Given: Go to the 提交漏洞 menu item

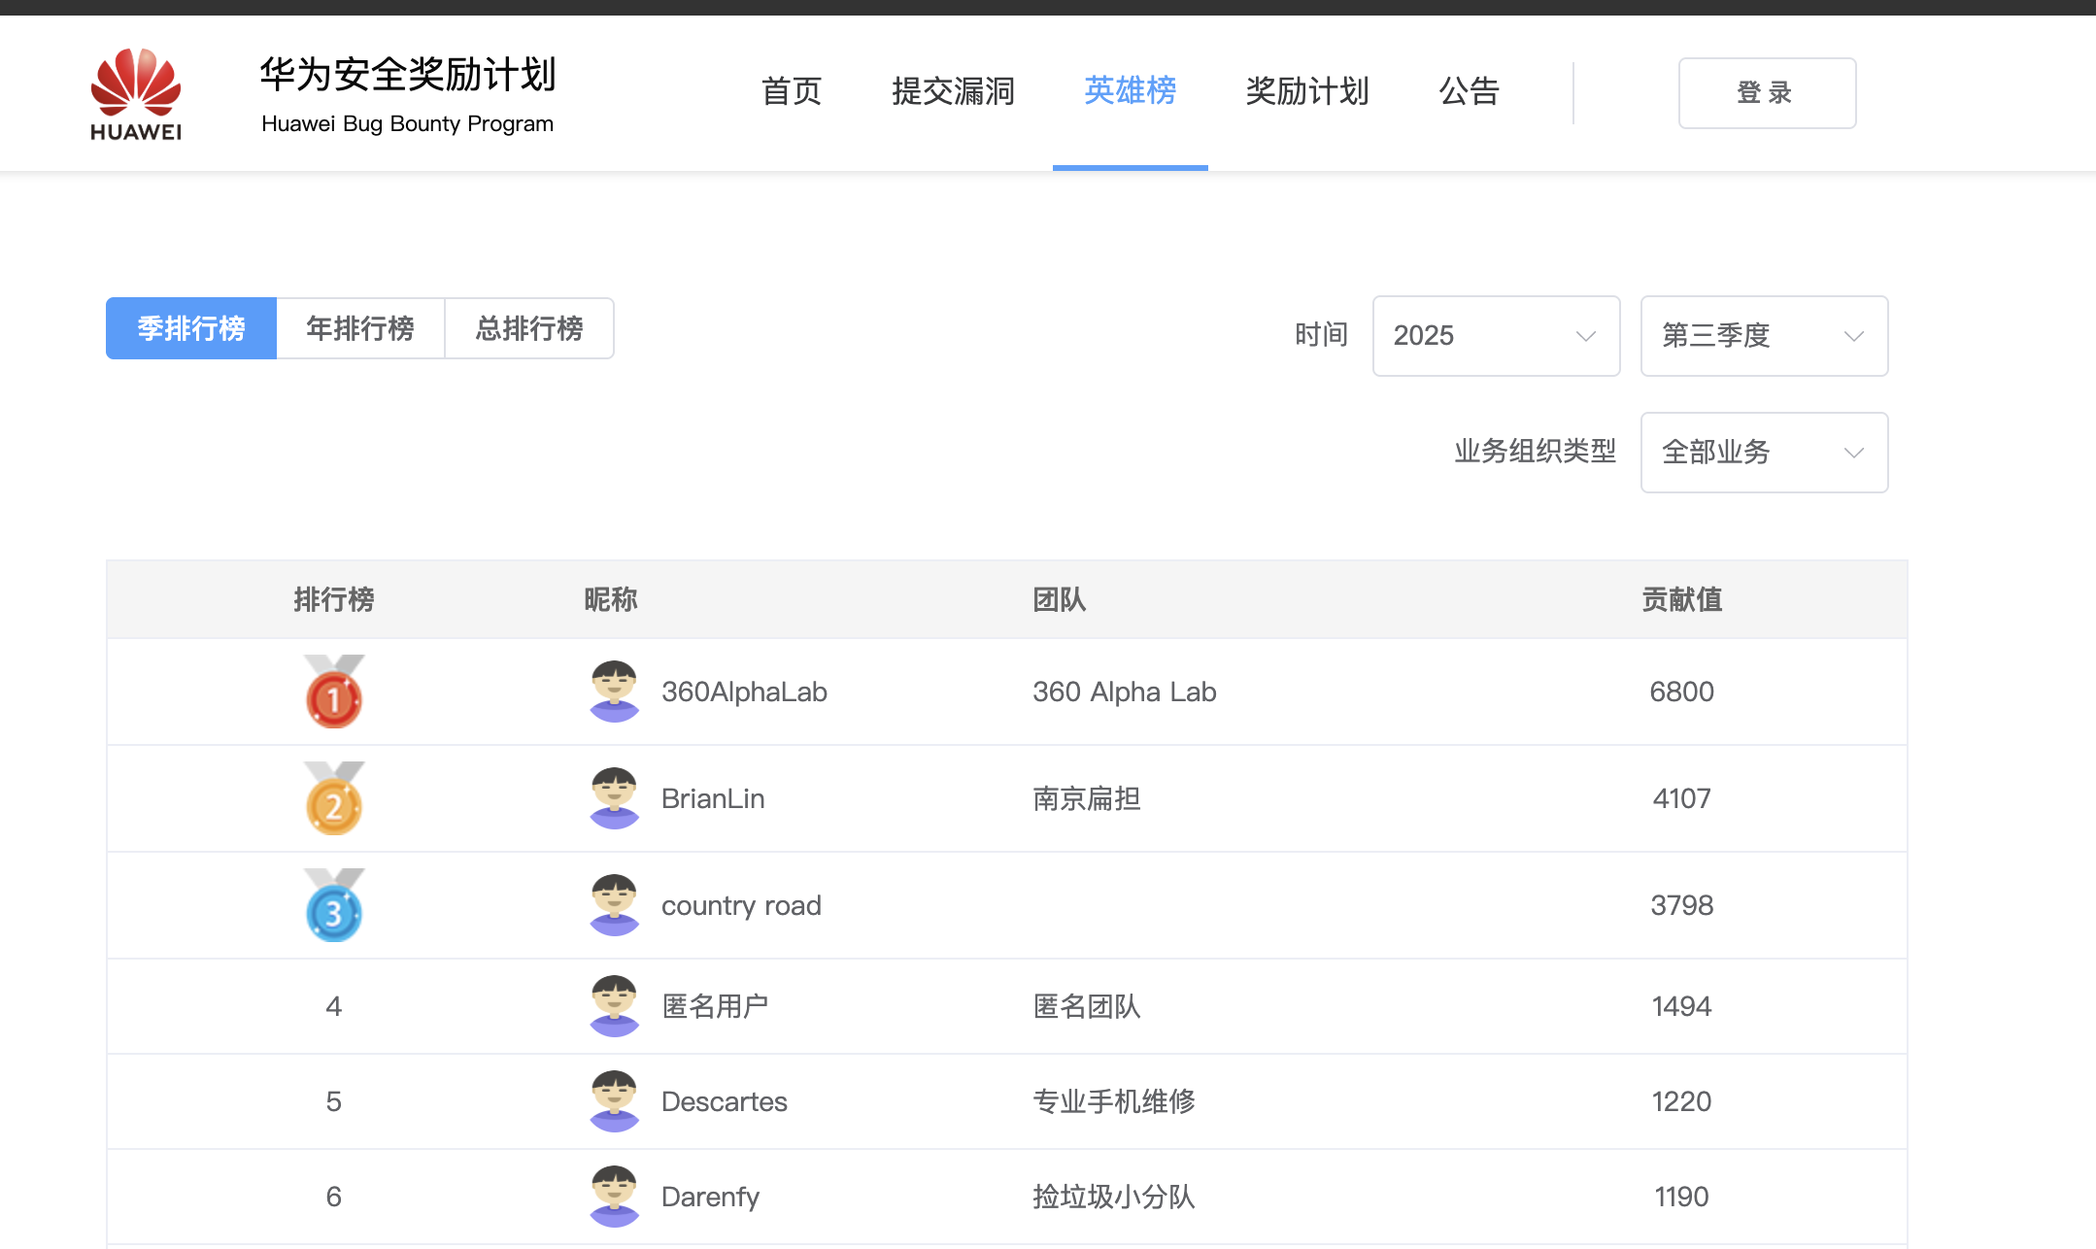Looking at the screenshot, I should [x=953, y=91].
